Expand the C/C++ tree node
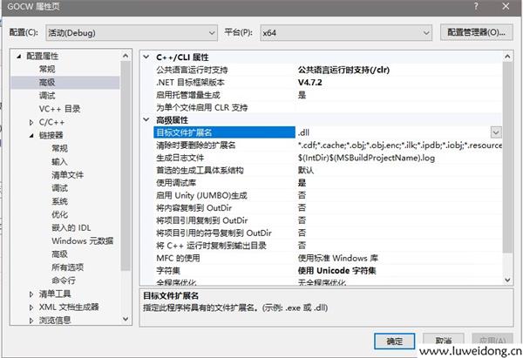The image size is (523, 358). pyautogui.click(x=31, y=123)
